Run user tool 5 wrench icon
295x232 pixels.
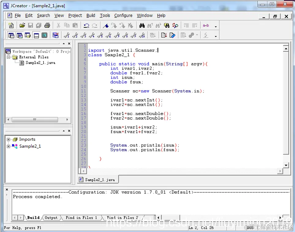[x=100, y=35]
